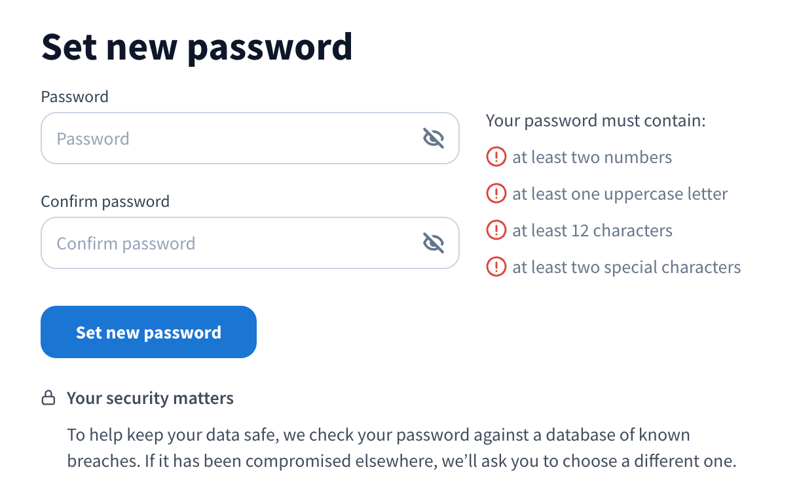Image resolution: width=799 pixels, height=495 pixels.
Task: Click the warning icon beside special characters rule
Action: click(496, 267)
